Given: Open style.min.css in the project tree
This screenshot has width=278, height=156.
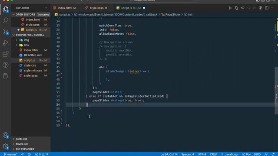Looking at the screenshot, I should [x=31, y=71].
